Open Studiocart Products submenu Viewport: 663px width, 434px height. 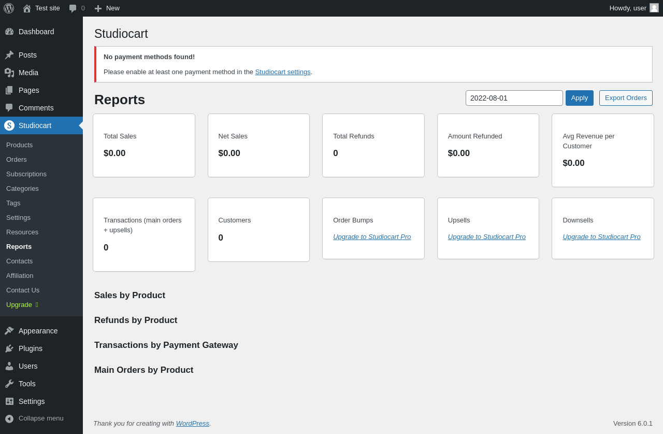coord(20,145)
